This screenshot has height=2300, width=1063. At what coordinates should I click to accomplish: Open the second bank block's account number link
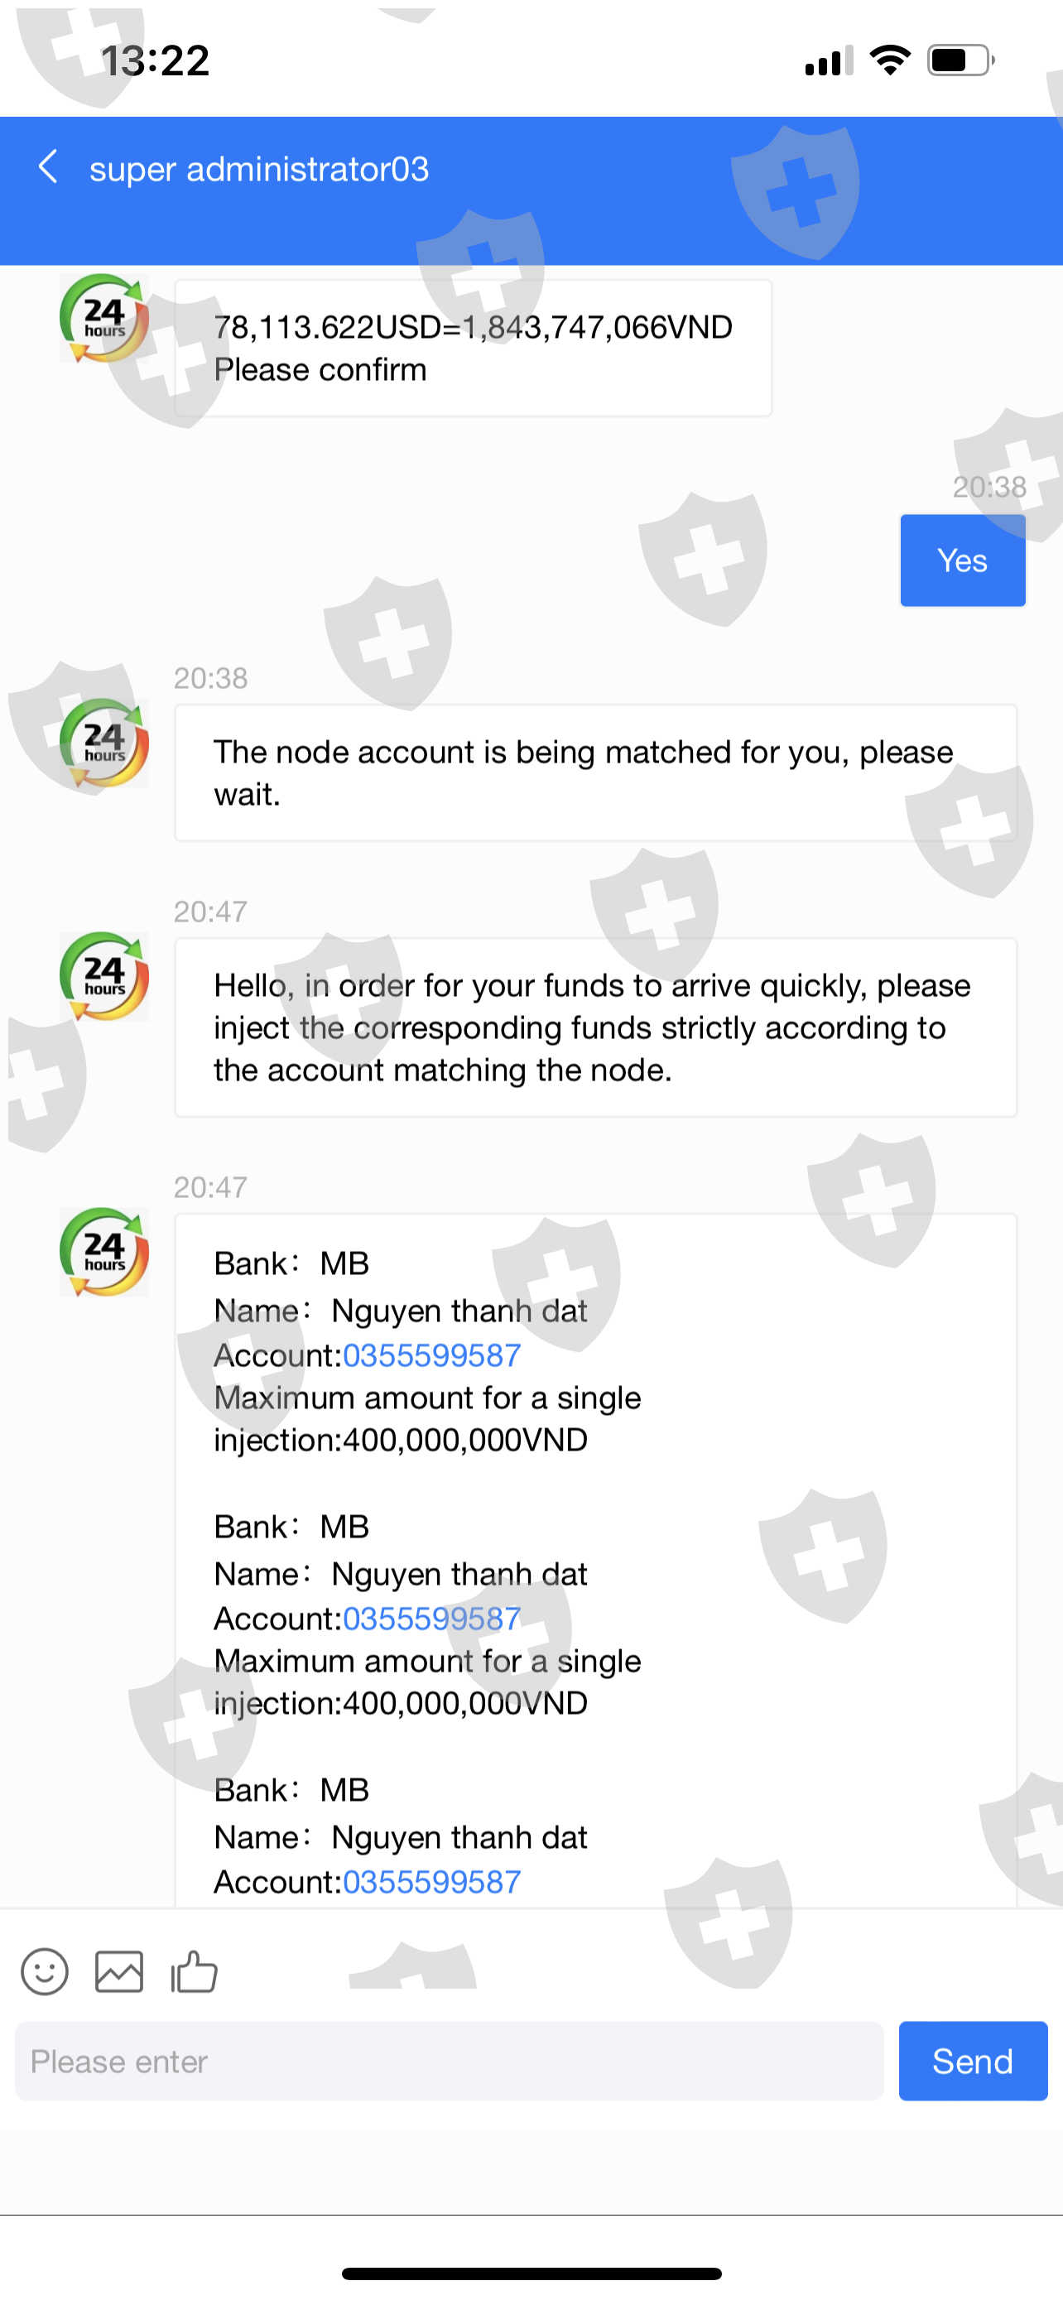coord(432,1618)
